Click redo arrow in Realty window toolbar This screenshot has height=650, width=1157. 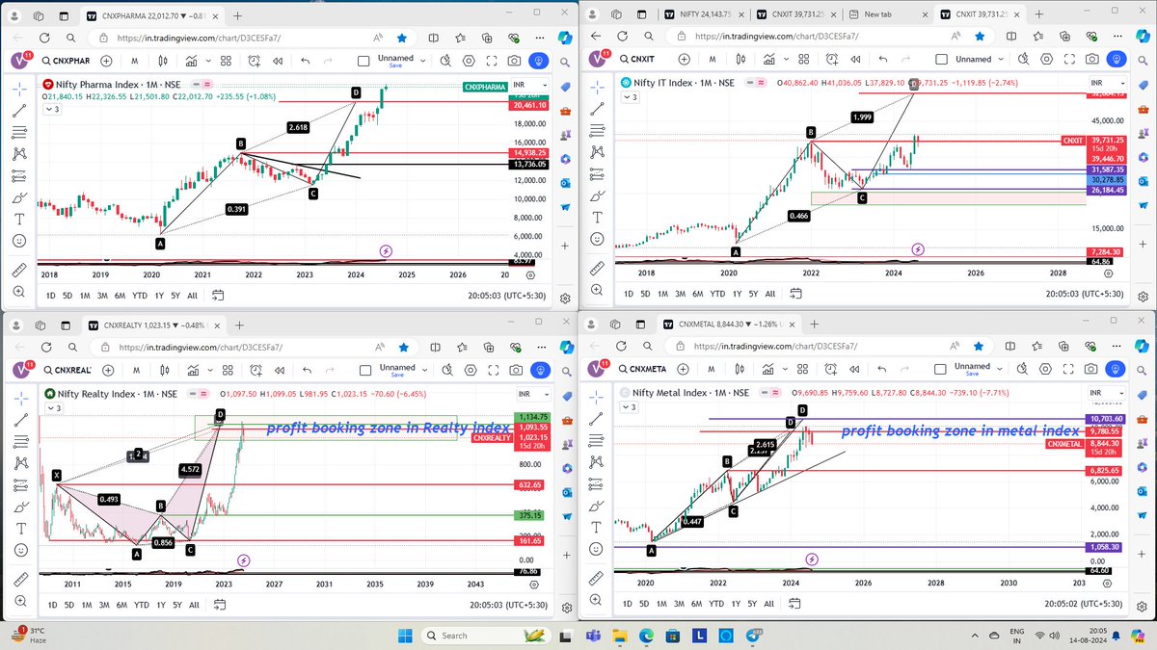tap(331, 369)
